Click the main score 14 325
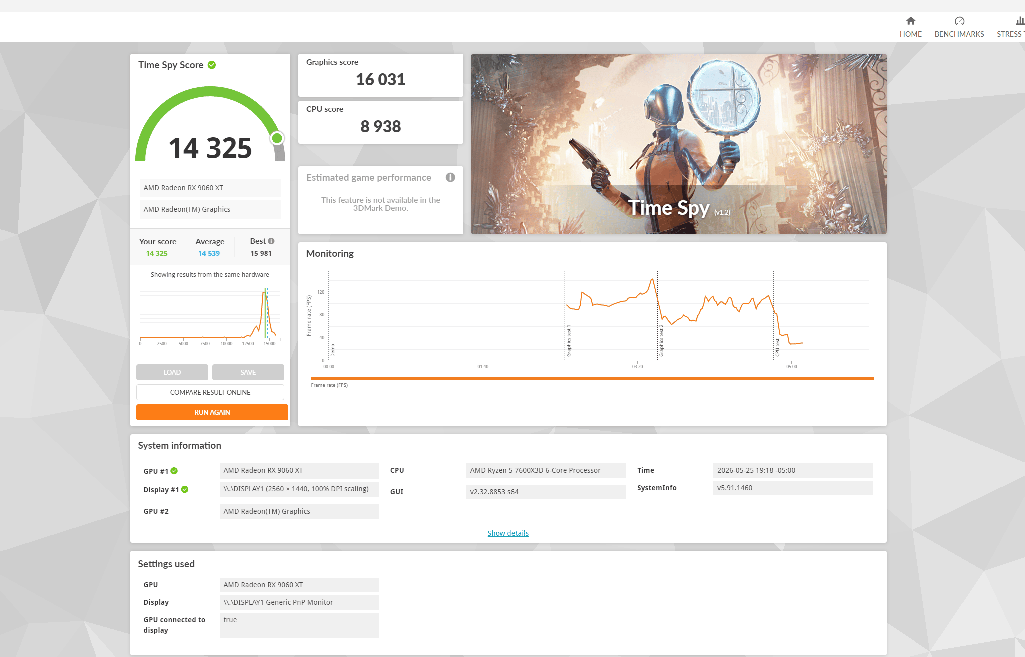This screenshot has width=1025, height=657. [x=210, y=148]
